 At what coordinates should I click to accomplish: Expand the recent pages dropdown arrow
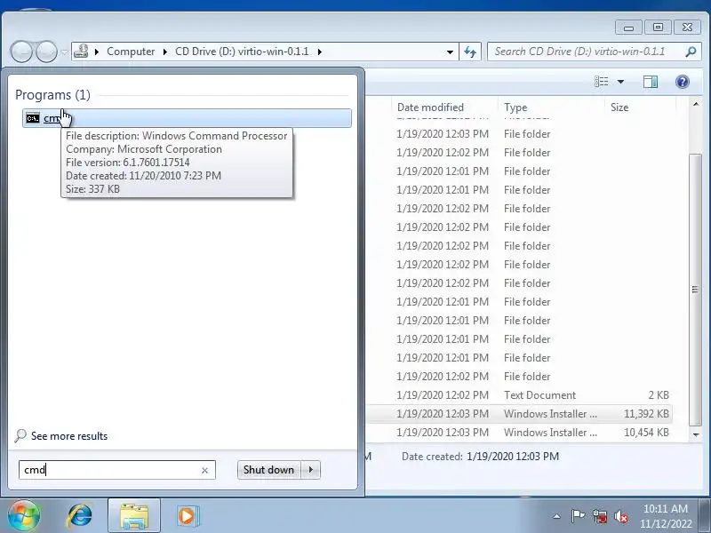click(x=64, y=52)
